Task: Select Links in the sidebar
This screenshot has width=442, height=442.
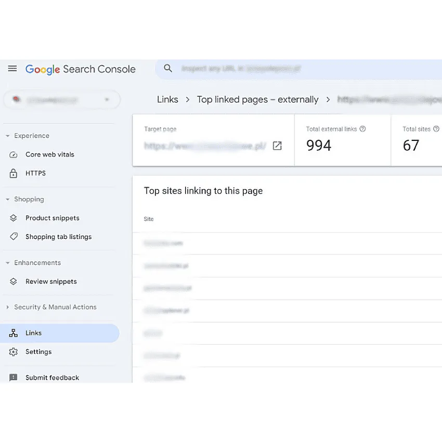Action: coord(33,333)
